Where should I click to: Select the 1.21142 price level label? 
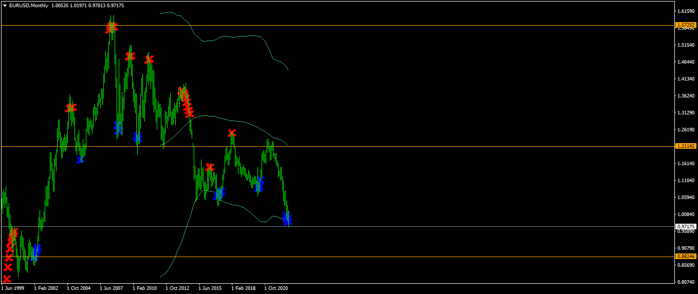(x=686, y=146)
